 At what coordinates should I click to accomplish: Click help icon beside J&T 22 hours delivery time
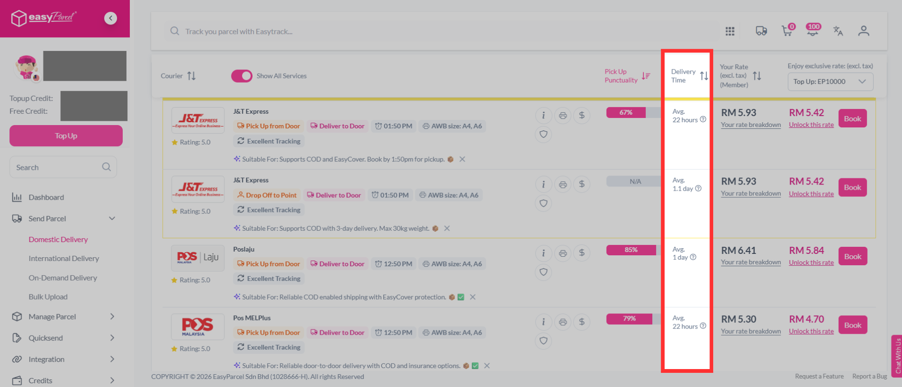click(703, 119)
